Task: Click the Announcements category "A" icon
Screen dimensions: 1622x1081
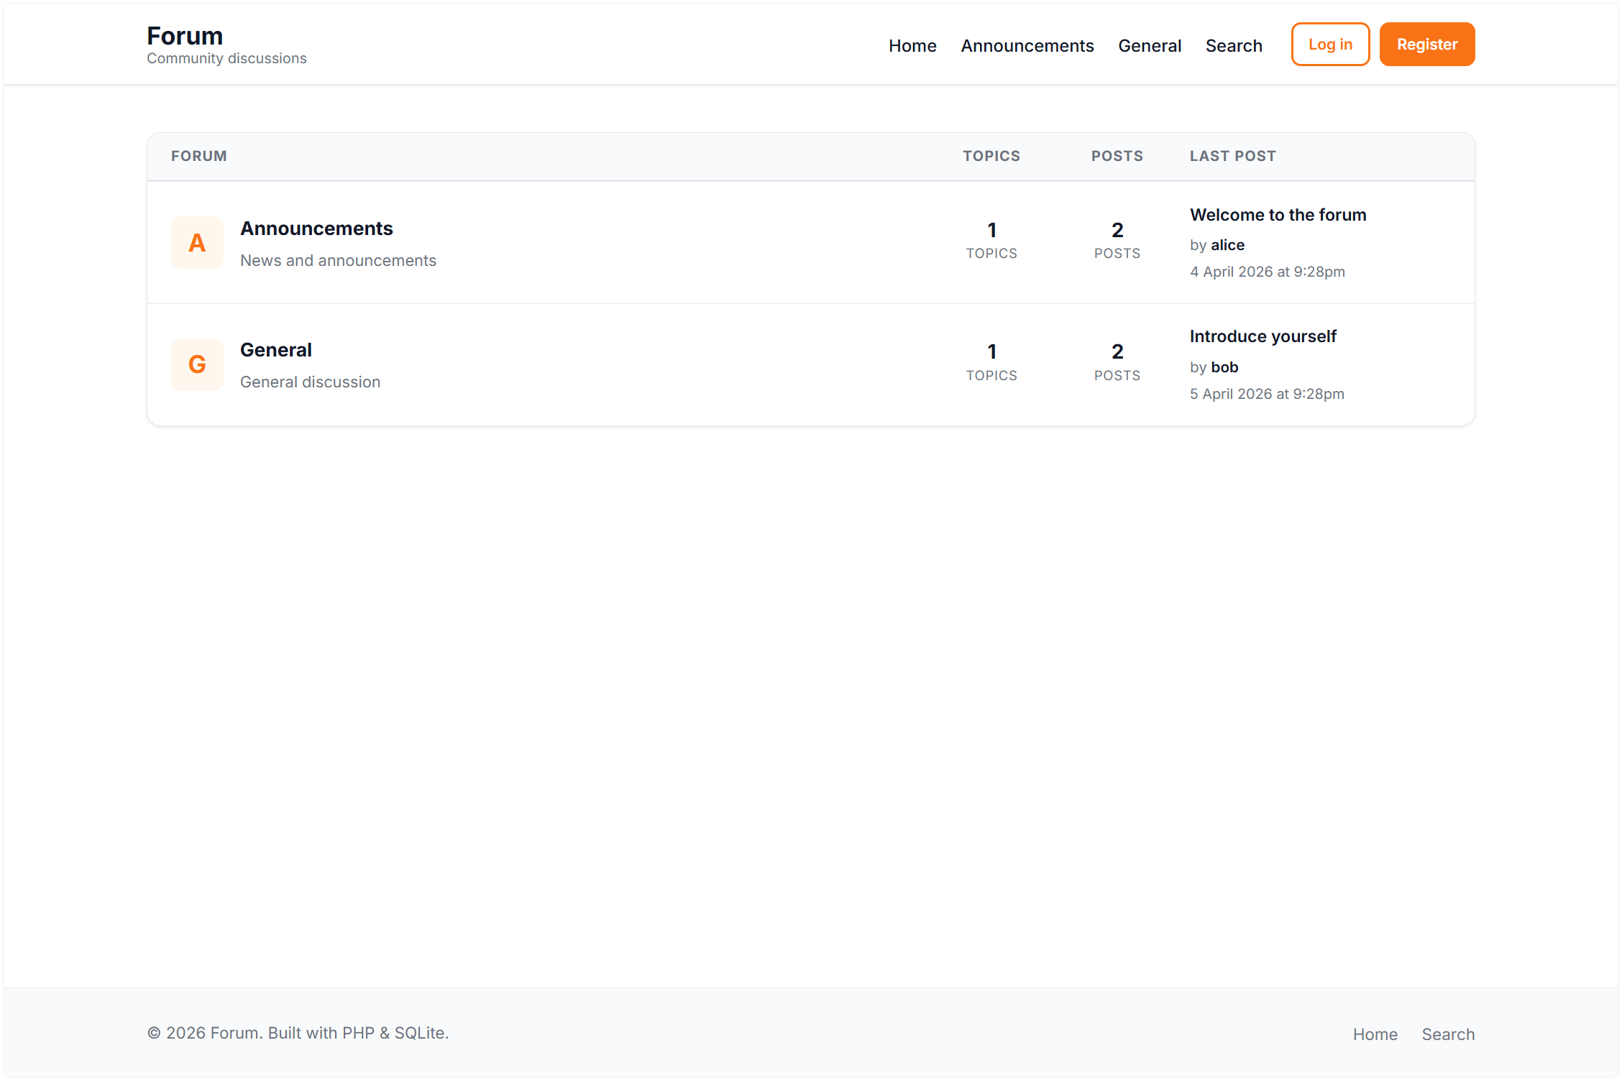Action: tap(196, 242)
